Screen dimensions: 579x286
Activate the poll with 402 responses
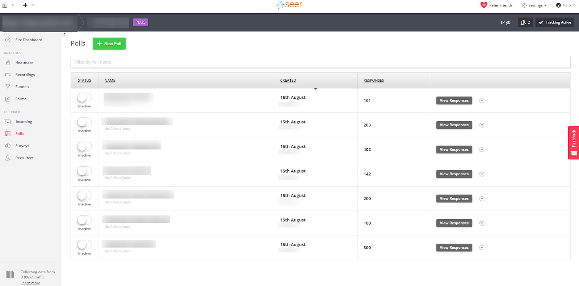pyautogui.click(x=84, y=146)
